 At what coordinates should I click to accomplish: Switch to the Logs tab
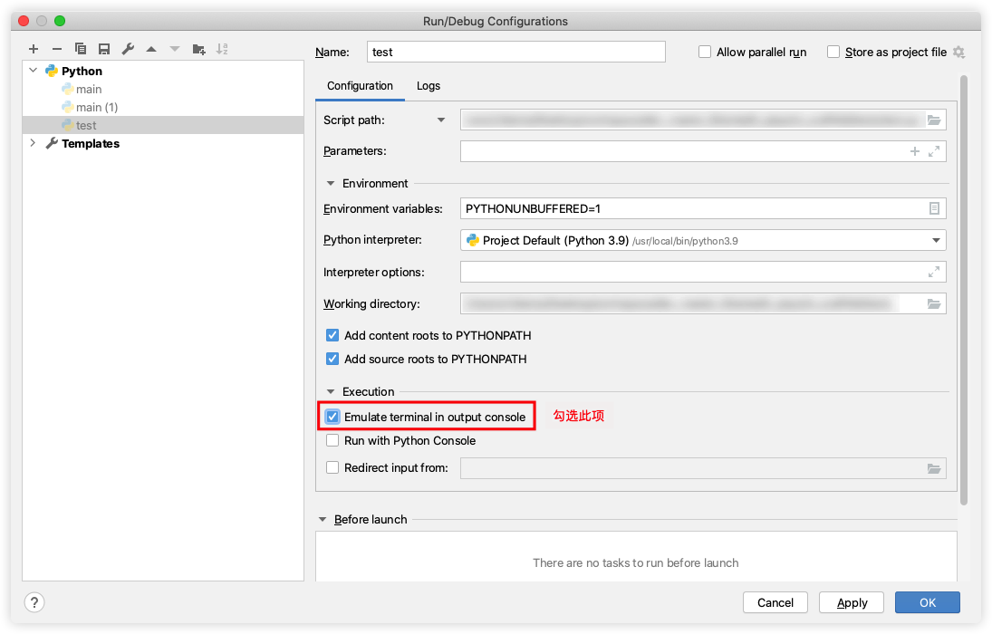pyautogui.click(x=428, y=86)
